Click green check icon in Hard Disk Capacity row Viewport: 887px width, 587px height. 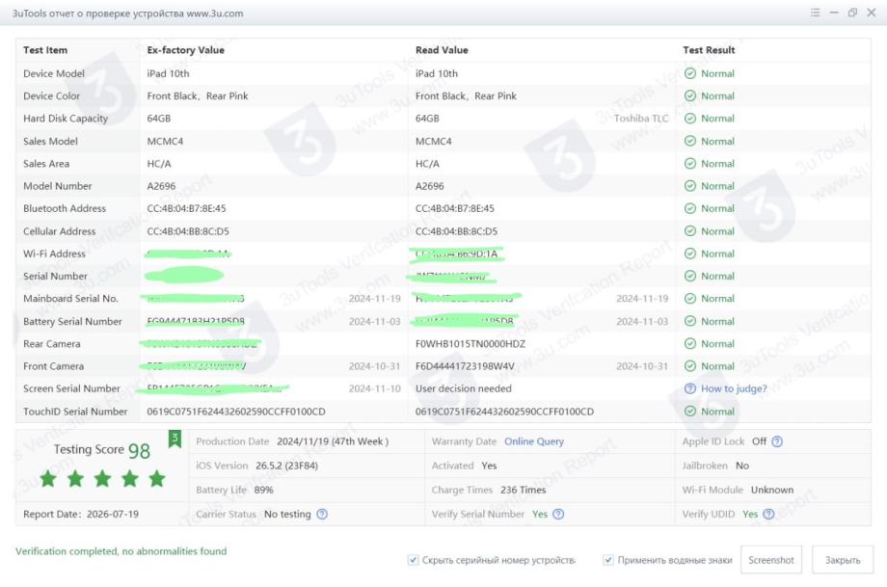point(690,119)
